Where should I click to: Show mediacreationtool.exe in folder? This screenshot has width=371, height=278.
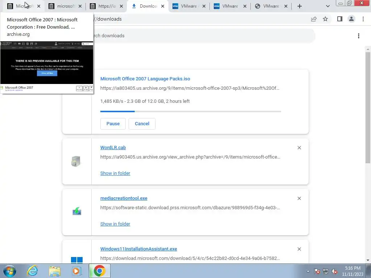115,224
